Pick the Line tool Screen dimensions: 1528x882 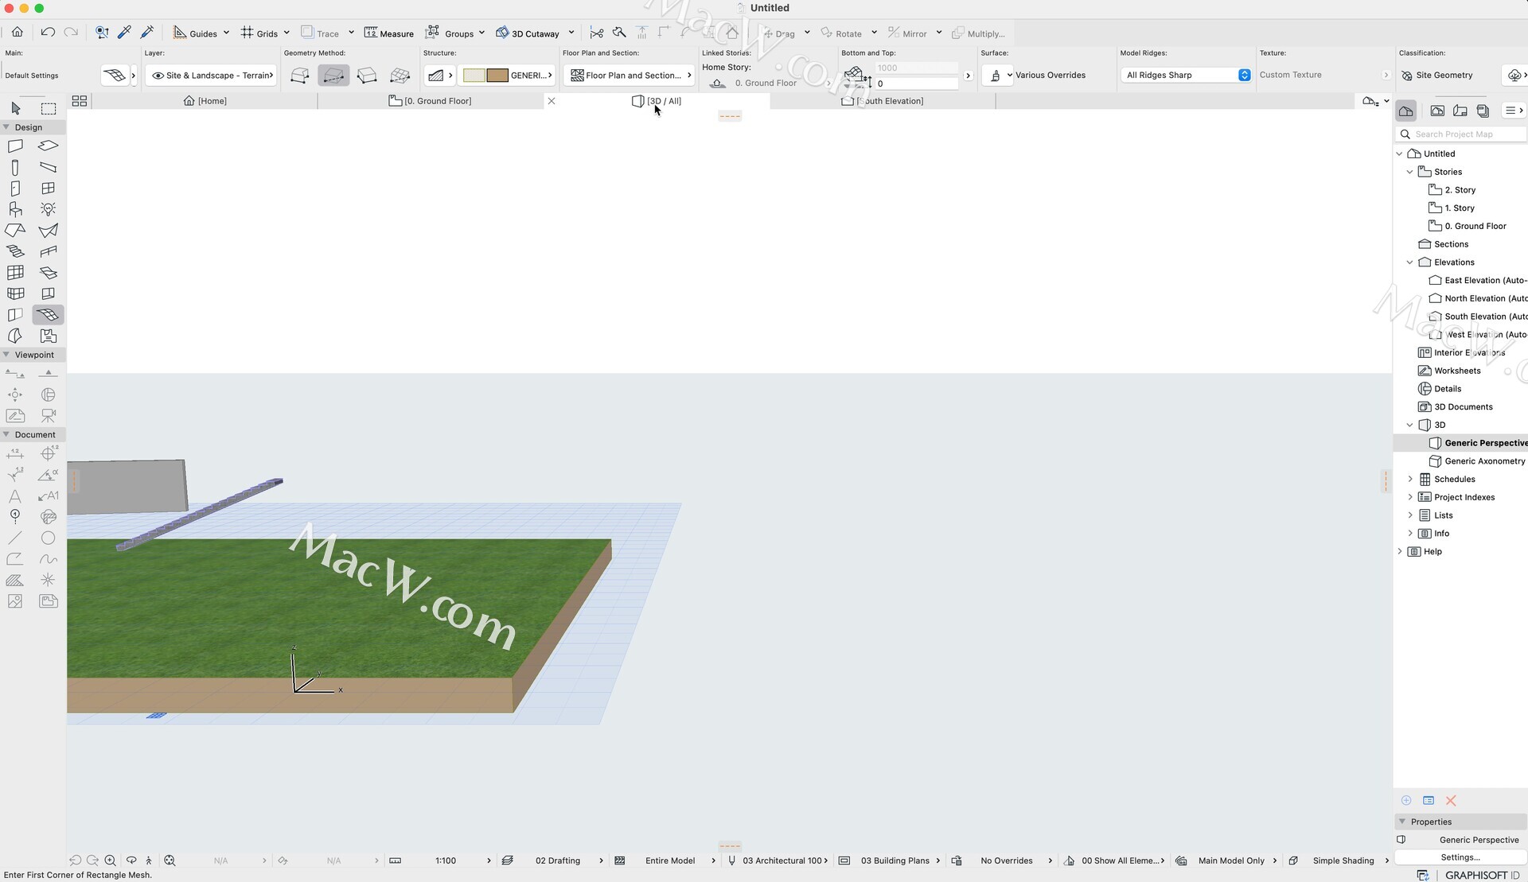15,538
